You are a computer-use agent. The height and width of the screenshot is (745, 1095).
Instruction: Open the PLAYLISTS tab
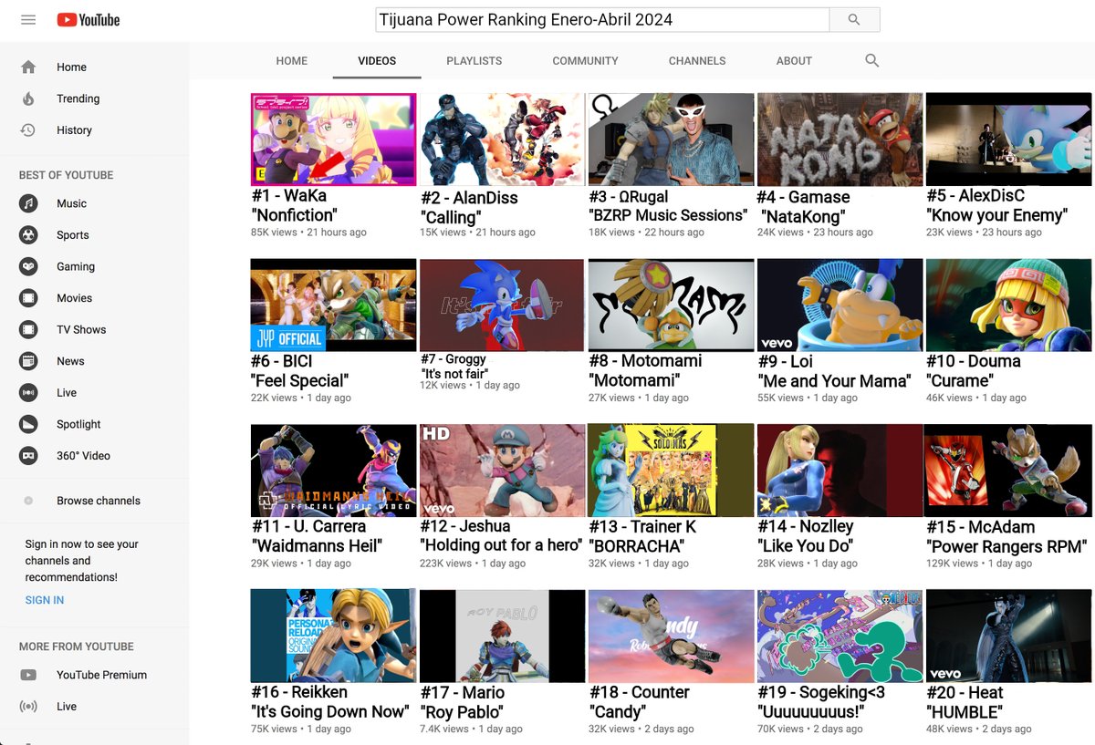point(474,61)
